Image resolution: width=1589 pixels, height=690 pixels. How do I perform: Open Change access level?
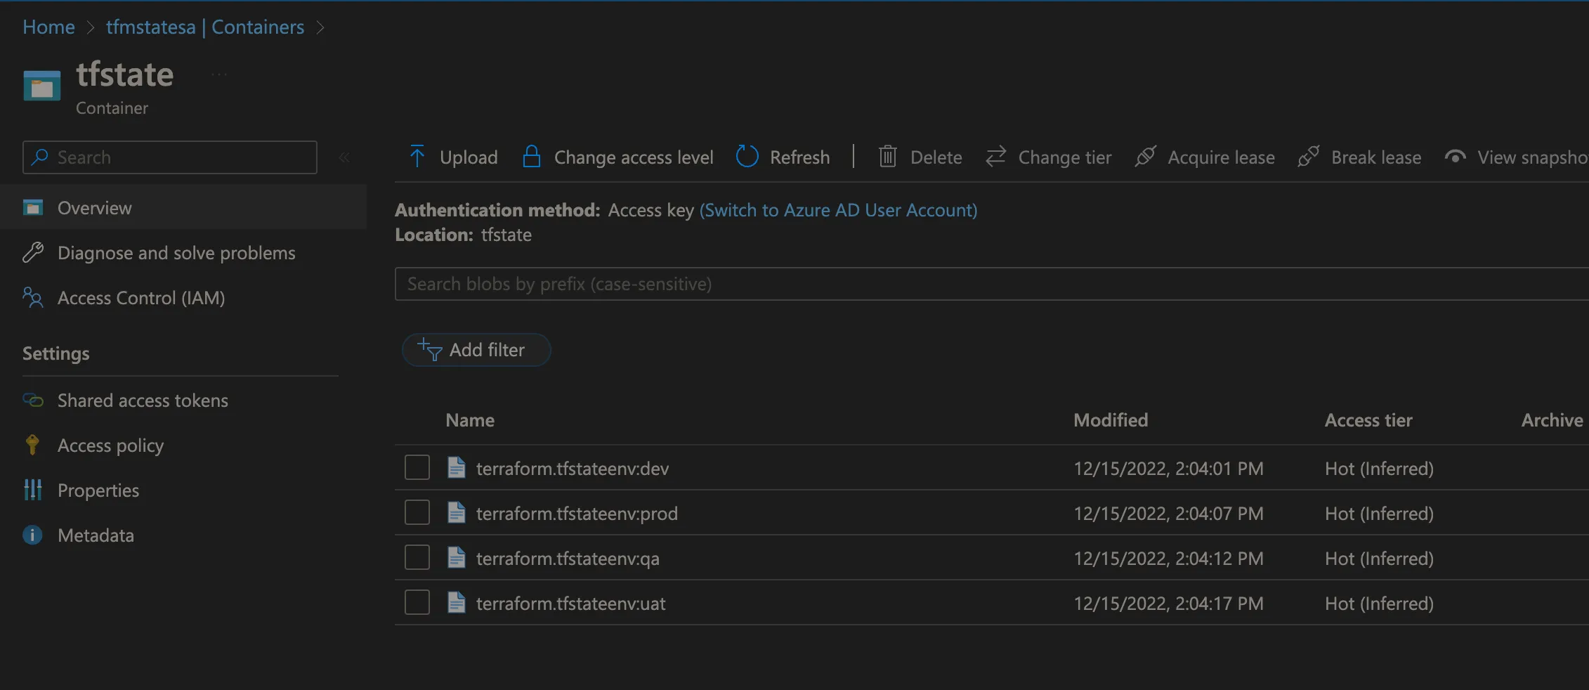(x=618, y=157)
